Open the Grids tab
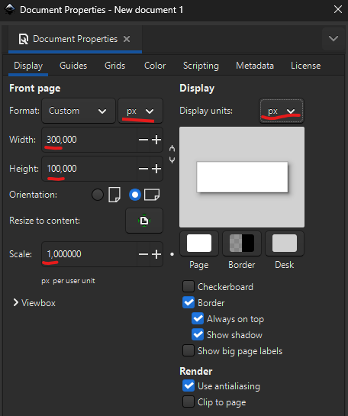 pyautogui.click(x=114, y=66)
